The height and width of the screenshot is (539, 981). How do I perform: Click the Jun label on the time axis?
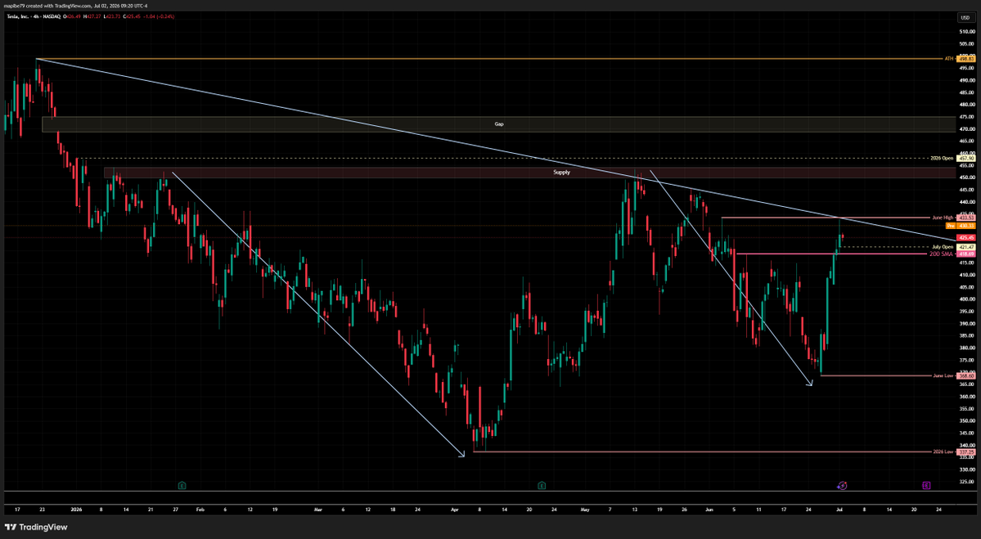point(709,510)
